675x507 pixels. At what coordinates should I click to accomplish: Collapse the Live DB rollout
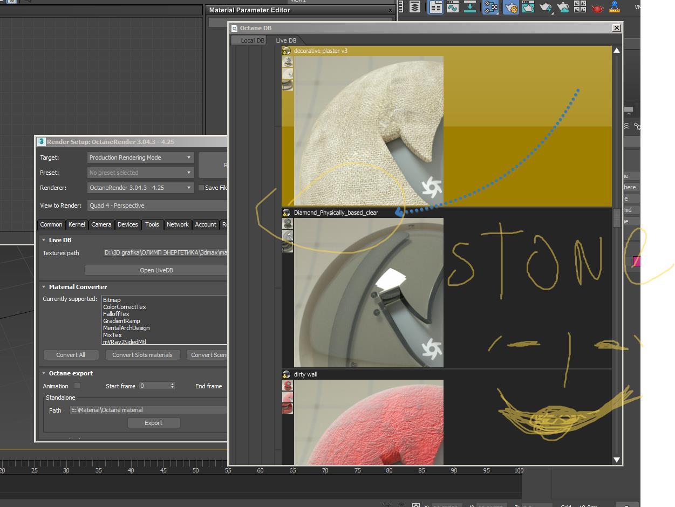(x=44, y=240)
